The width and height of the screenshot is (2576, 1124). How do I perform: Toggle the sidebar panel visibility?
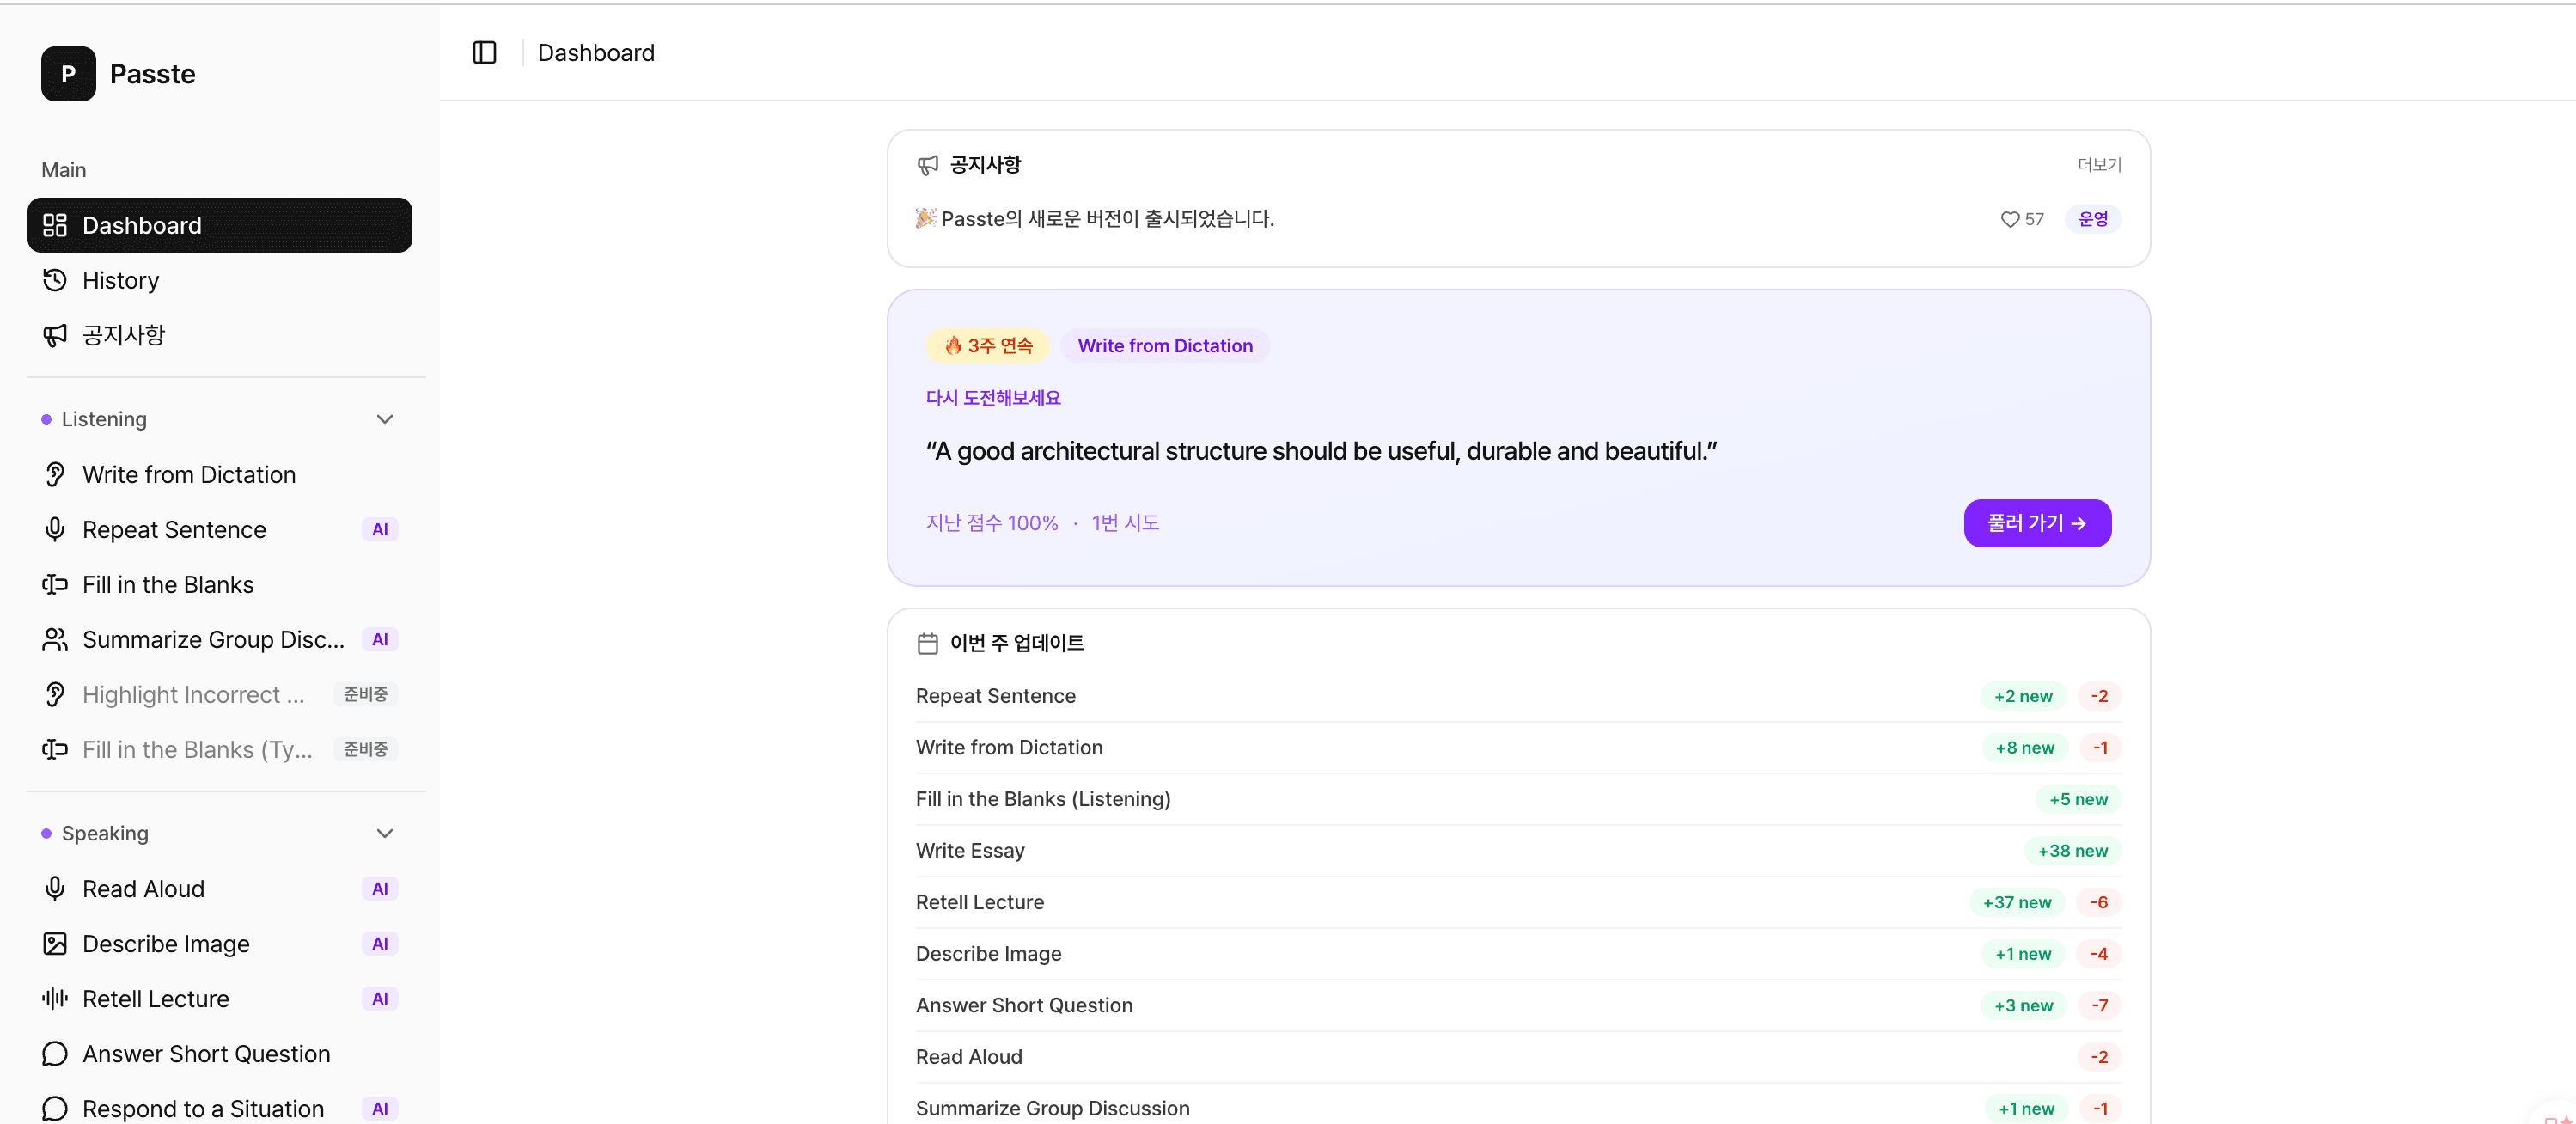tap(484, 52)
